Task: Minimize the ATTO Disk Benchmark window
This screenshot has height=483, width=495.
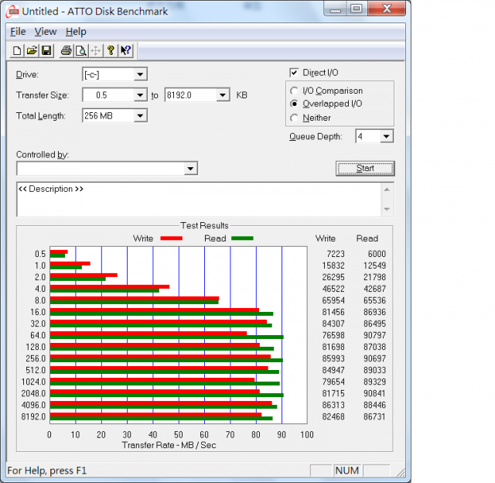Action: [335, 9]
